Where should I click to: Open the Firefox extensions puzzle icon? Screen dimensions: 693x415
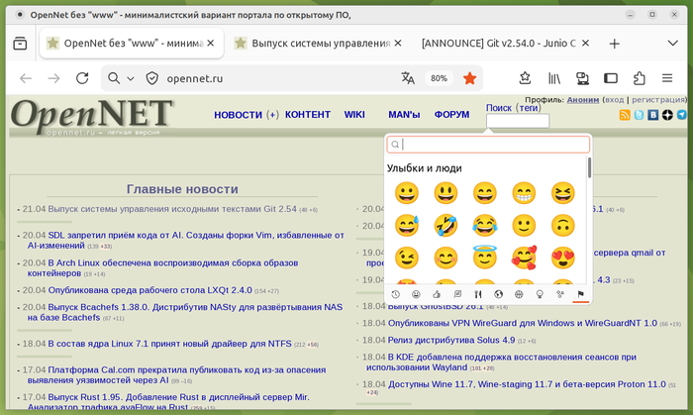[640, 78]
